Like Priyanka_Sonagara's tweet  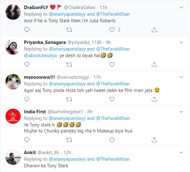[x=111, y=64]
